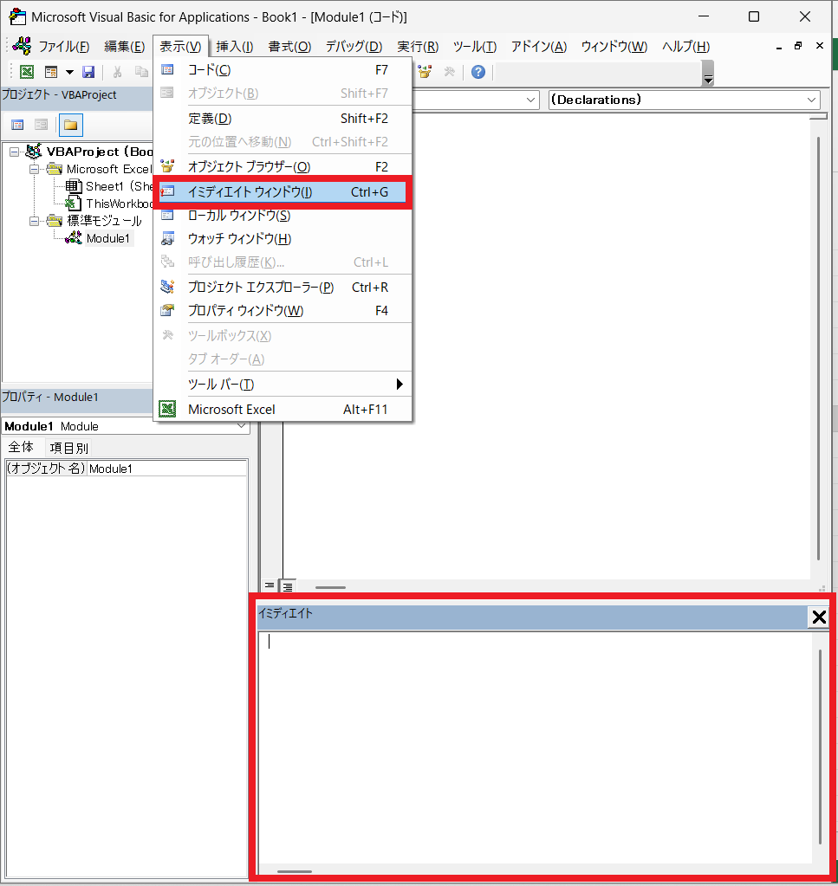Open the Object dropdown in code window

click(x=530, y=100)
